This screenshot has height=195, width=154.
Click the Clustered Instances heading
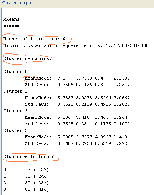(x=29, y=157)
